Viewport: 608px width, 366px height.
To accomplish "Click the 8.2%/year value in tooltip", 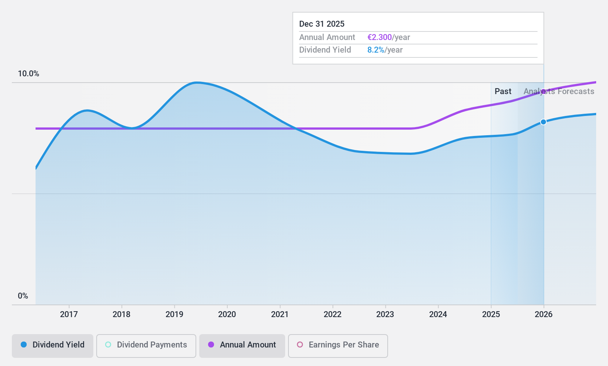I will pyautogui.click(x=385, y=50).
